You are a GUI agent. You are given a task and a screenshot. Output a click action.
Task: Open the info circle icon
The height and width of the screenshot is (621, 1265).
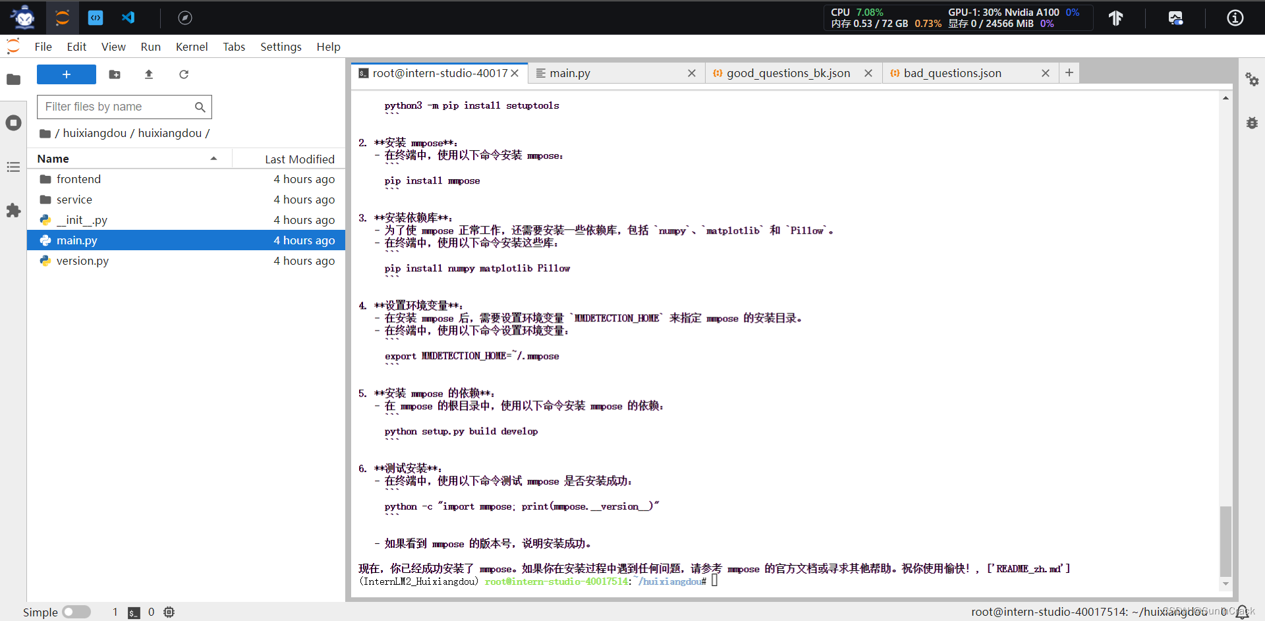(x=1235, y=18)
